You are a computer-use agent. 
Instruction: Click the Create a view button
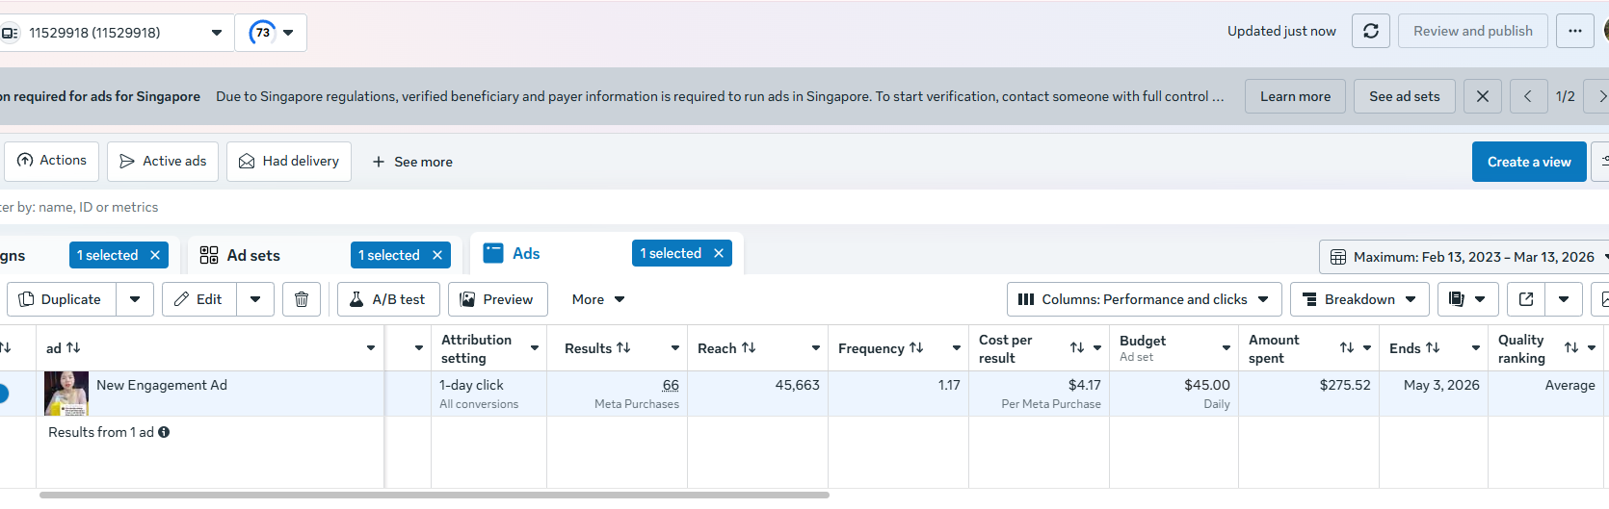coord(1529,162)
